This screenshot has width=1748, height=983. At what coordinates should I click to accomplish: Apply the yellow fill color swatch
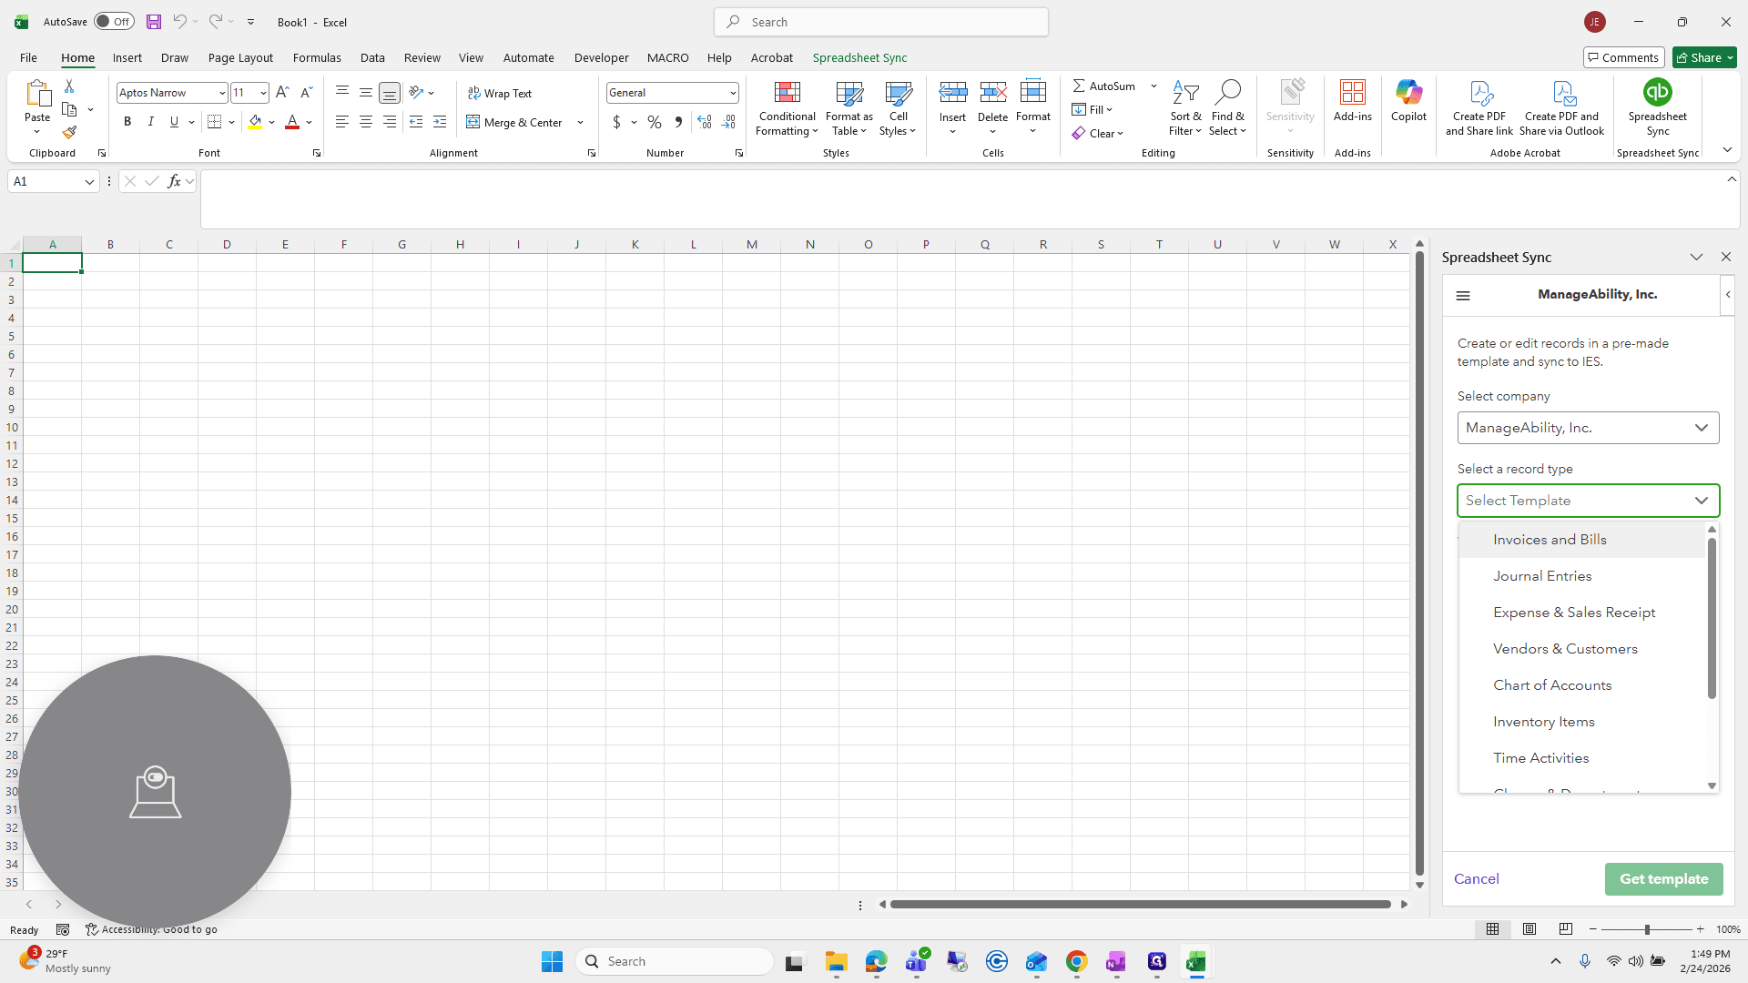(x=255, y=122)
